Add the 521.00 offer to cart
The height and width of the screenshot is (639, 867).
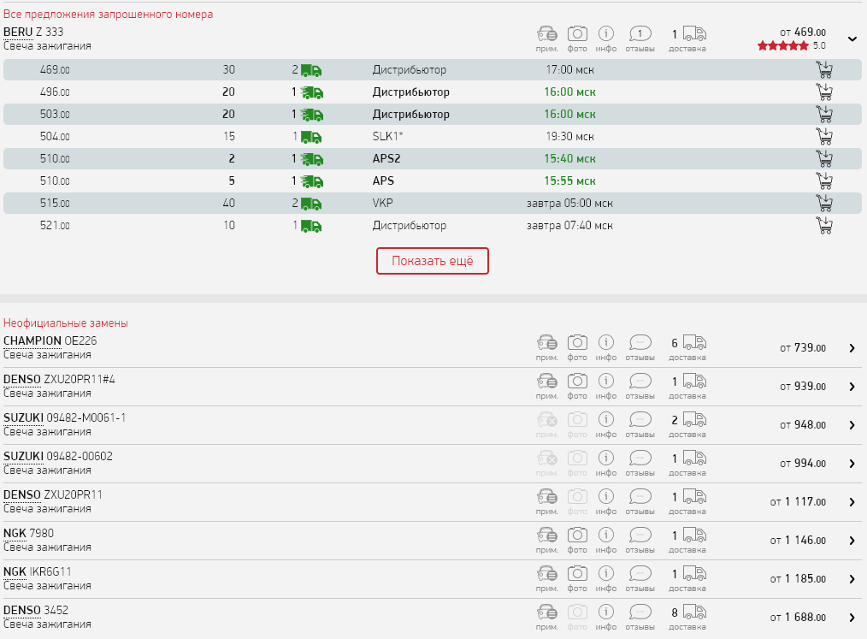824,225
